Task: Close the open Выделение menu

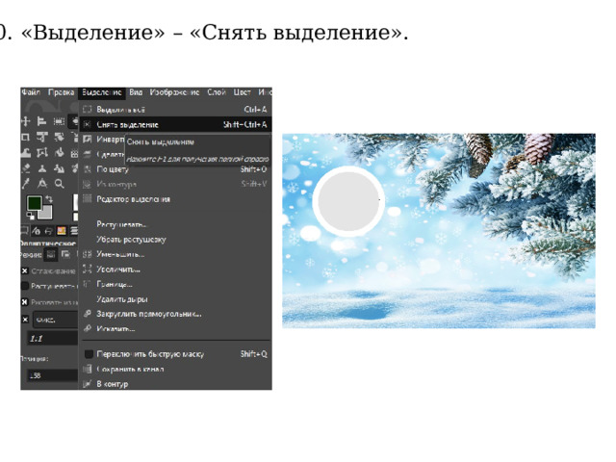Action: click(102, 92)
